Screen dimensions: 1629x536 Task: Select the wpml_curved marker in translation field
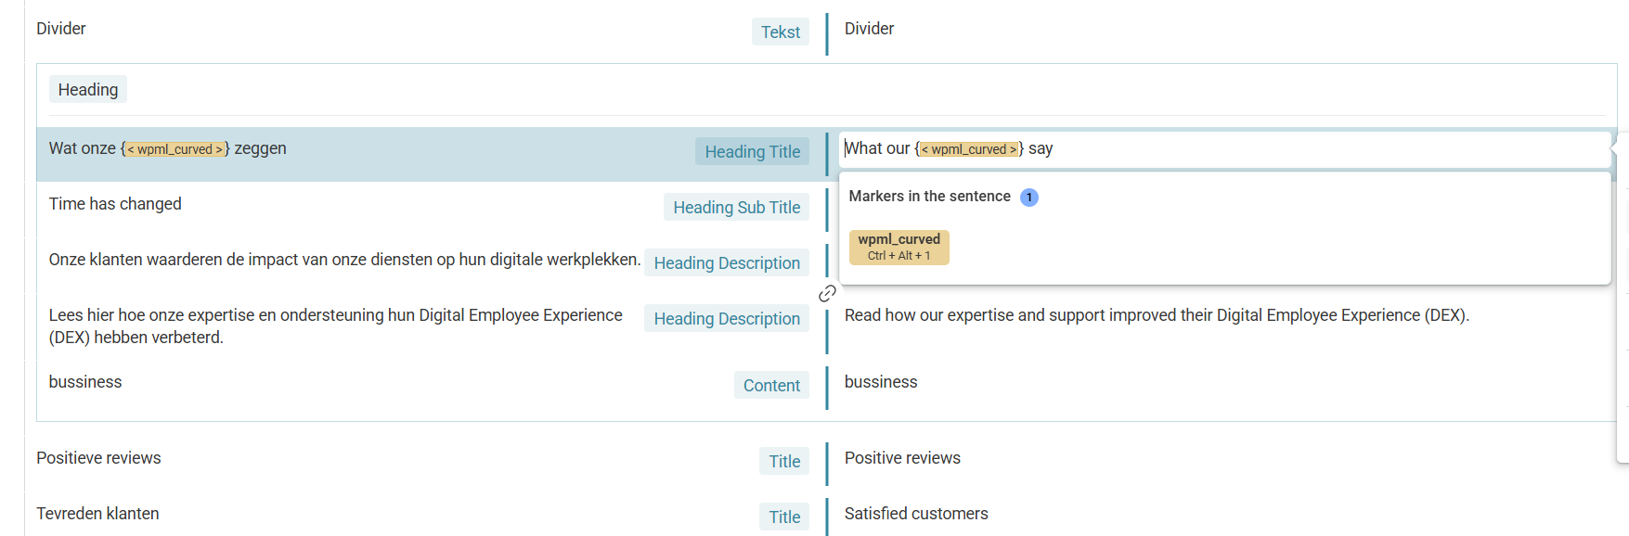pyautogui.click(x=969, y=149)
